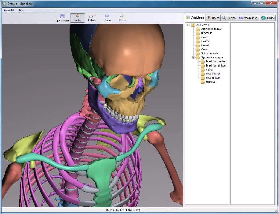Select the Crus view folder
Viewport: 279px width, 214px height.
click(204, 49)
